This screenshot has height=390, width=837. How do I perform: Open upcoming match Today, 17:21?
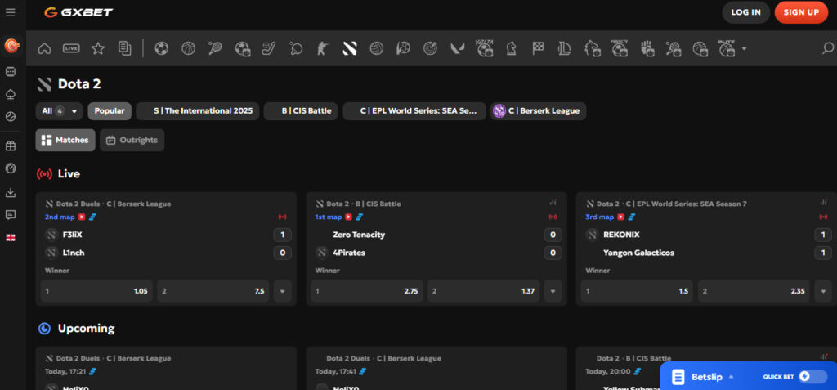click(166, 368)
